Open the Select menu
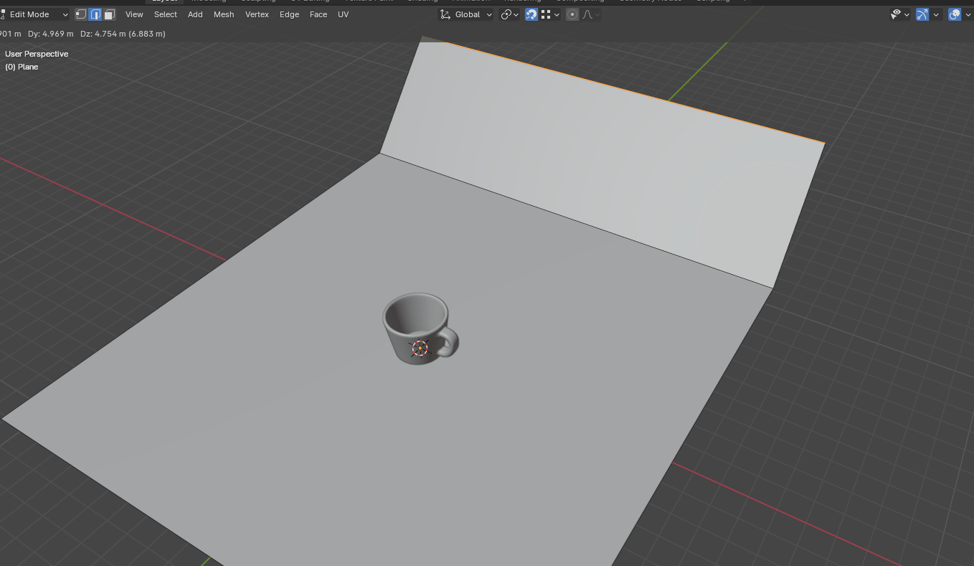974x566 pixels. click(x=166, y=14)
